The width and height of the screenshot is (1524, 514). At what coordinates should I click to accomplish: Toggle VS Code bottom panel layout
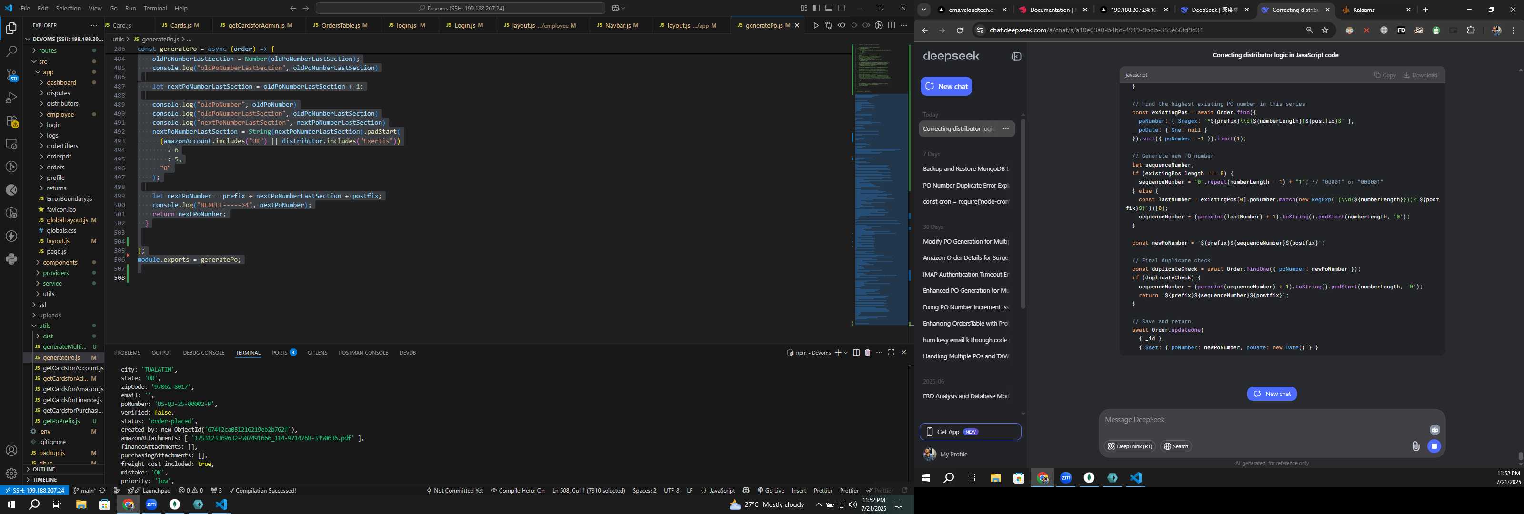[x=829, y=8]
